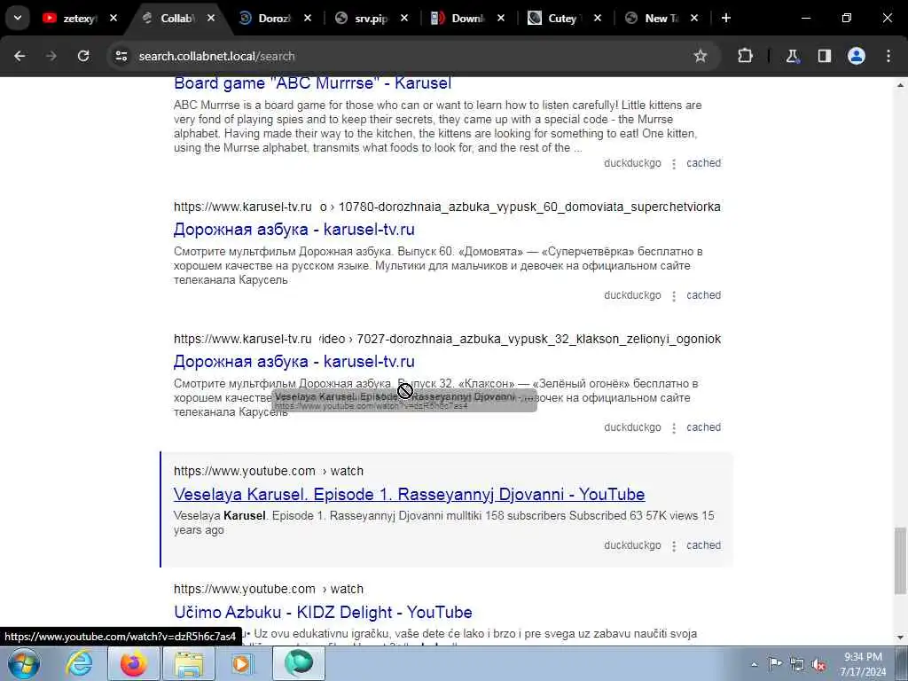The width and height of the screenshot is (908, 681).
Task: Open Дорожная азбука result for Выпуск 32
Action: point(294,362)
